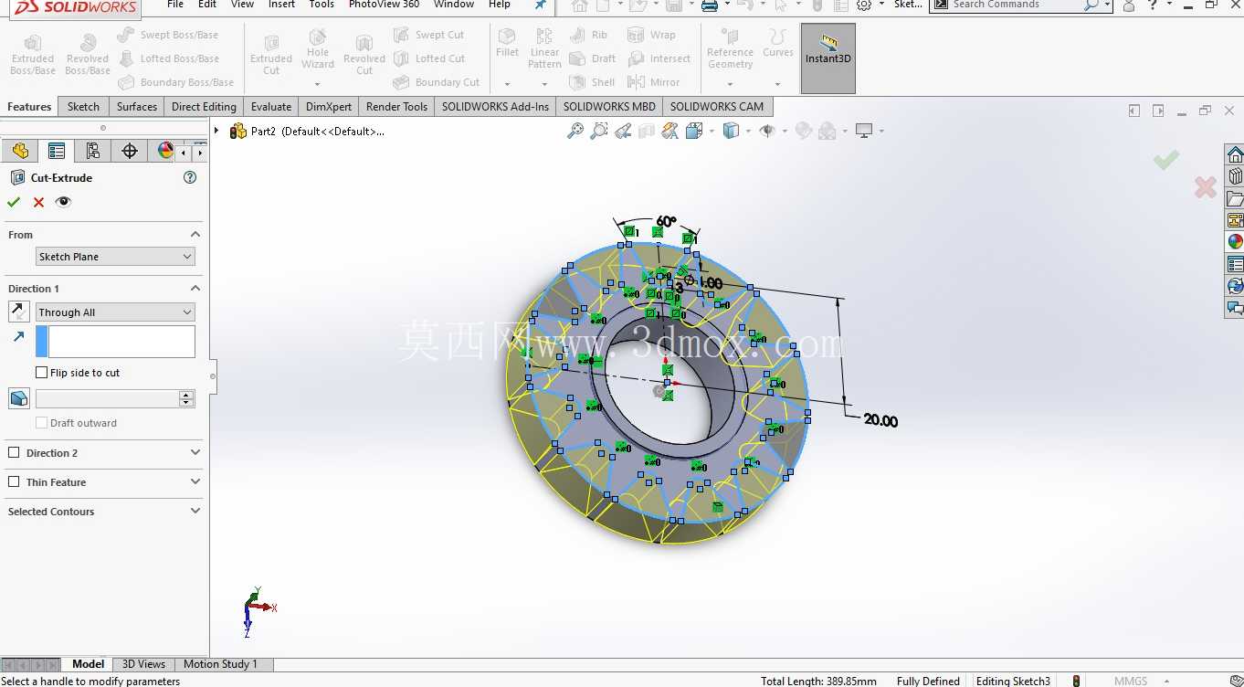Click the 60° angle dimension

pyautogui.click(x=666, y=221)
